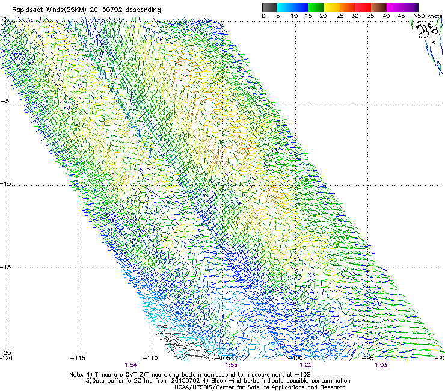Image resolution: width=445 pixels, height=391 pixels.
Task: Click the -15 latitude axis label
Action: [5, 267]
